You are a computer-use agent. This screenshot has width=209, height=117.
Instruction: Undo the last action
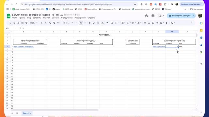(x=14, y=23)
